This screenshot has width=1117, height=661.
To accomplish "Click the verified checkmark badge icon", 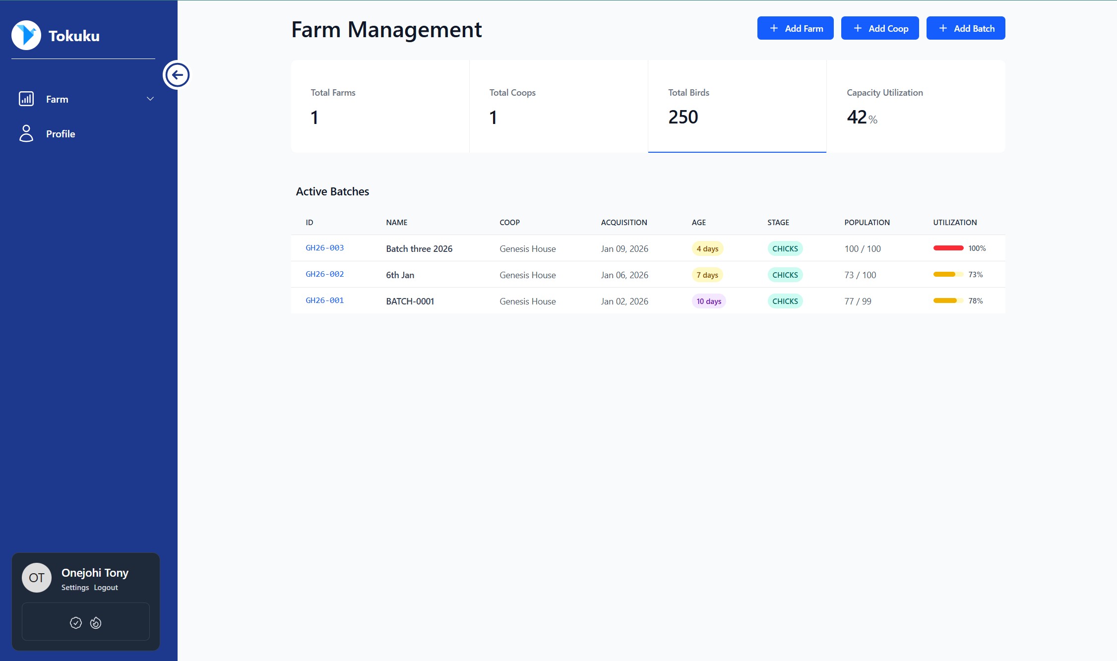I will click(x=76, y=622).
